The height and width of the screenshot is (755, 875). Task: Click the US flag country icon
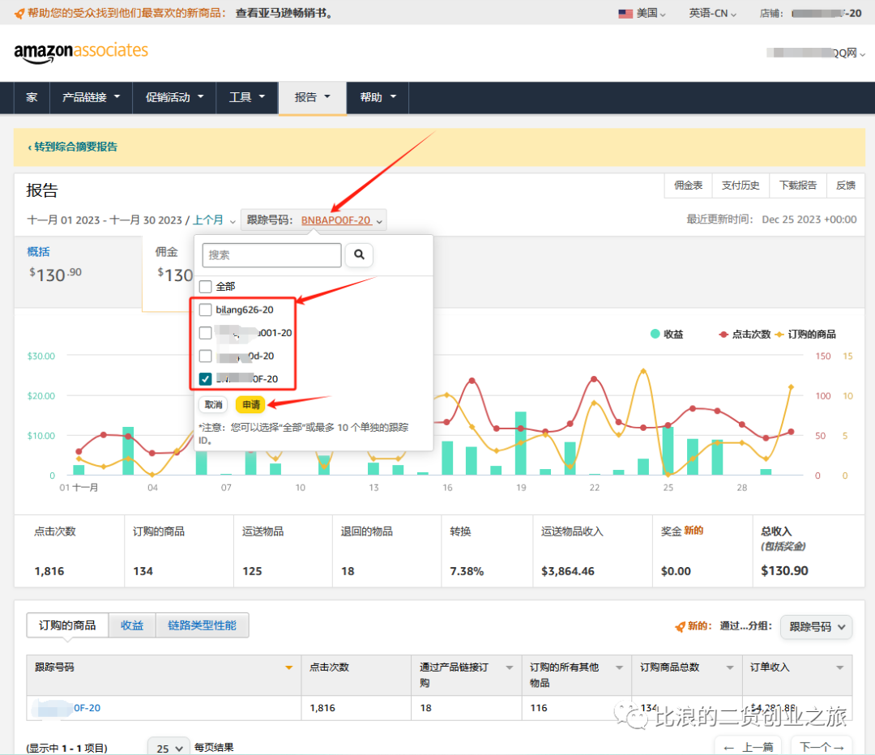[x=625, y=14]
